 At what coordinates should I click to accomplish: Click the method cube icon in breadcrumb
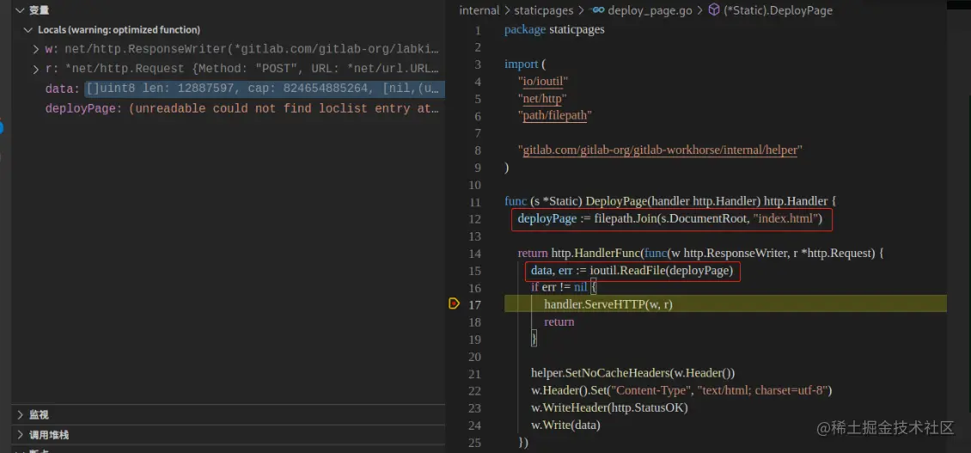click(714, 10)
